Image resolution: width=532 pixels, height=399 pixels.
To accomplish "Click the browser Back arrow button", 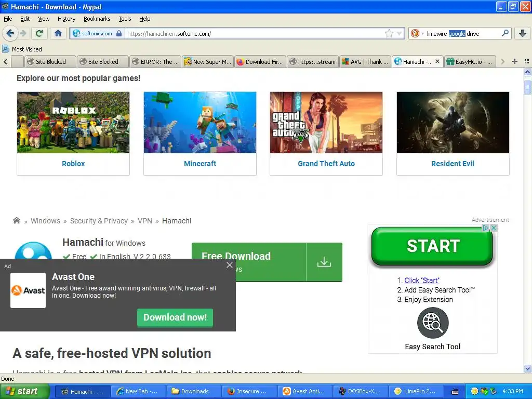I will point(10,33).
